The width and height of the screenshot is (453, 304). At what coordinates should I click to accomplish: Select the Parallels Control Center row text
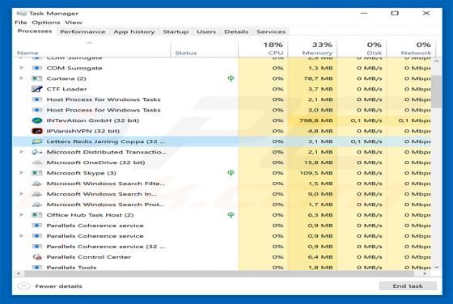tap(89, 257)
